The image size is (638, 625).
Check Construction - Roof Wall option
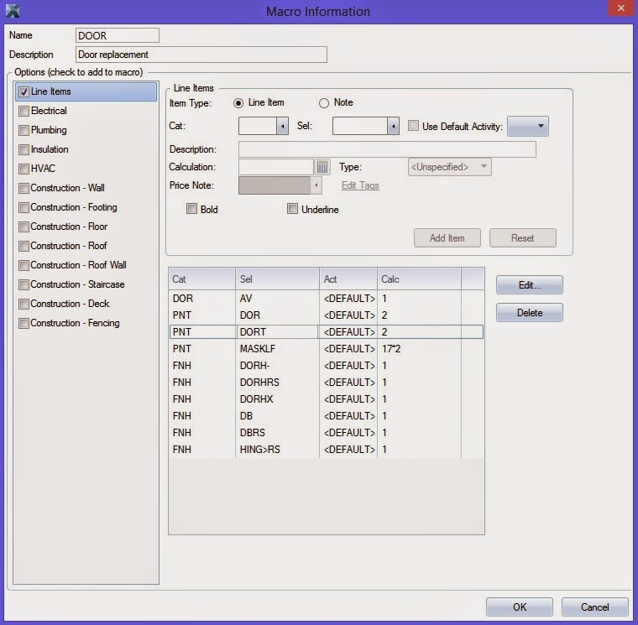[x=24, y=265]
